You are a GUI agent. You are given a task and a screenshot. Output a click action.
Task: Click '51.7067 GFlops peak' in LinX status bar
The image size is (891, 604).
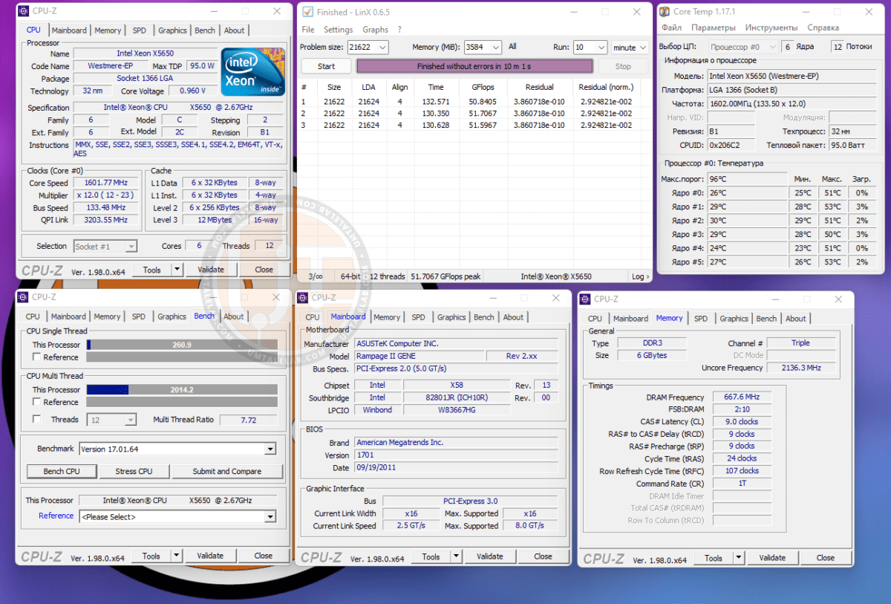pyautogui.click(x=446, y=276)
